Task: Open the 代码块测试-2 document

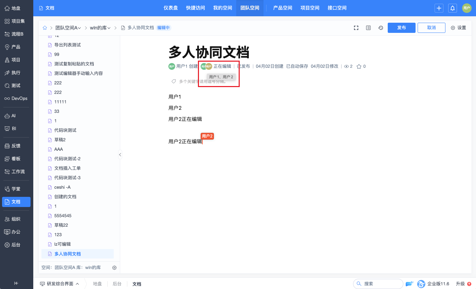Action: (67, 159)
